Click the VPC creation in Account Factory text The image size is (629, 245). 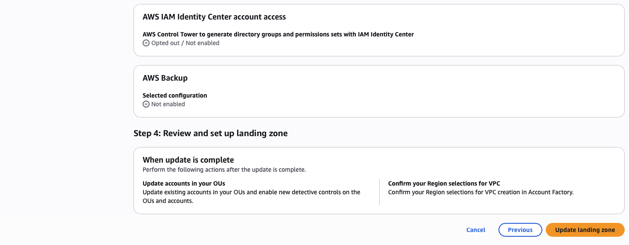pyautogui.click(x=481, y=192)
